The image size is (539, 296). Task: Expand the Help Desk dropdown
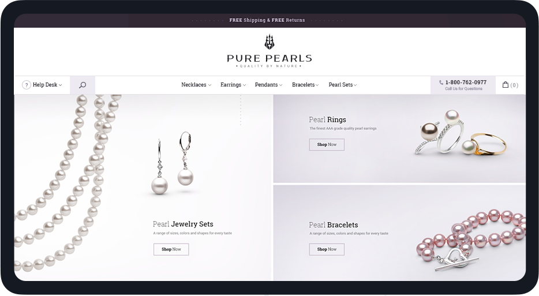pyautogui.click(x=47, y=85)
